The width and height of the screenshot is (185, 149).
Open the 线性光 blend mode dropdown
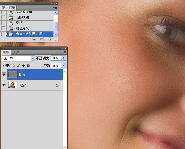coord(33,58)
